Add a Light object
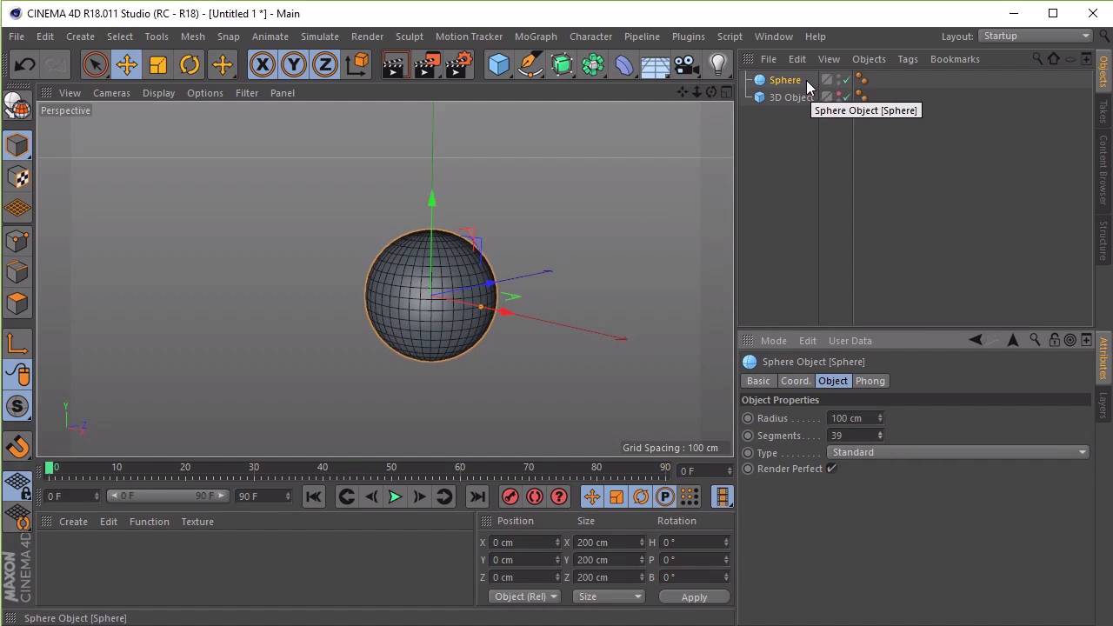 pos(718,64)
